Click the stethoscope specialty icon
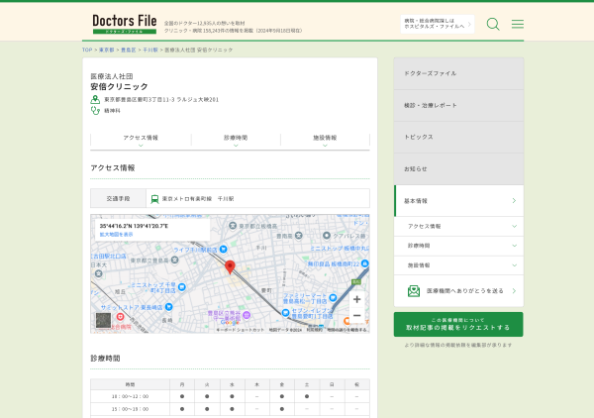Viewport: 594px width, 418px height. click(95, 111)
